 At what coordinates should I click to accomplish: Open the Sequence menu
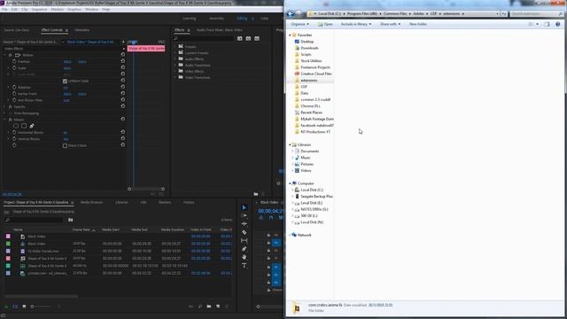coord(39,10)
